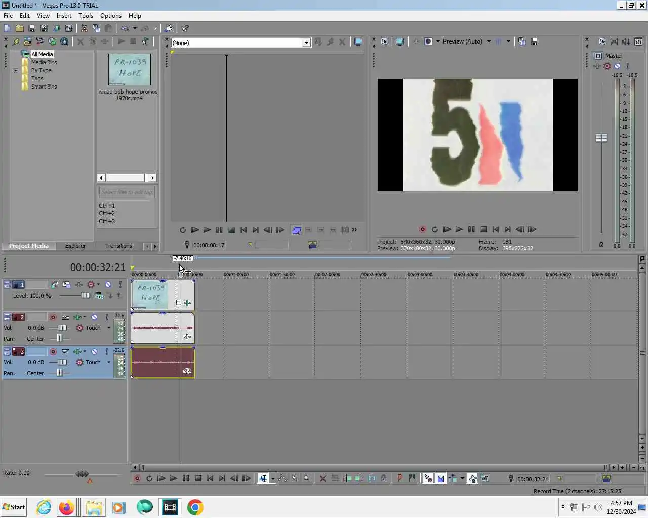Click the Get Media from Web globe icon
The height and width of the screenshot is (518, 648).
point(52,41)
